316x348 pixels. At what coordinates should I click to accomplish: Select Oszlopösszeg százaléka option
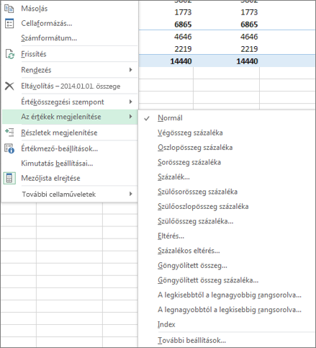pyautogui.click(x=195, y=148)
